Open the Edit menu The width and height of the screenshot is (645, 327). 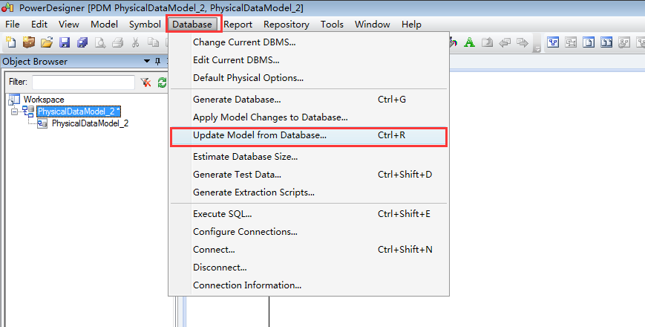tap(39, 25)
